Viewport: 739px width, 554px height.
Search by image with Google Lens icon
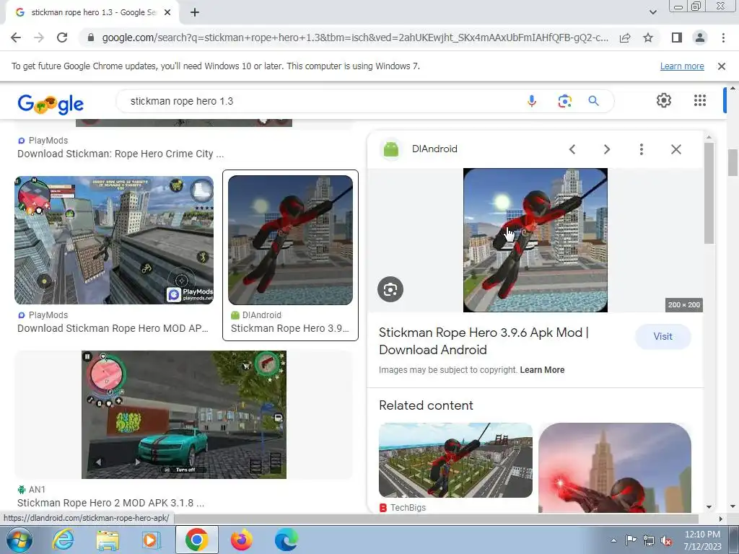click(x=564, y=101)
